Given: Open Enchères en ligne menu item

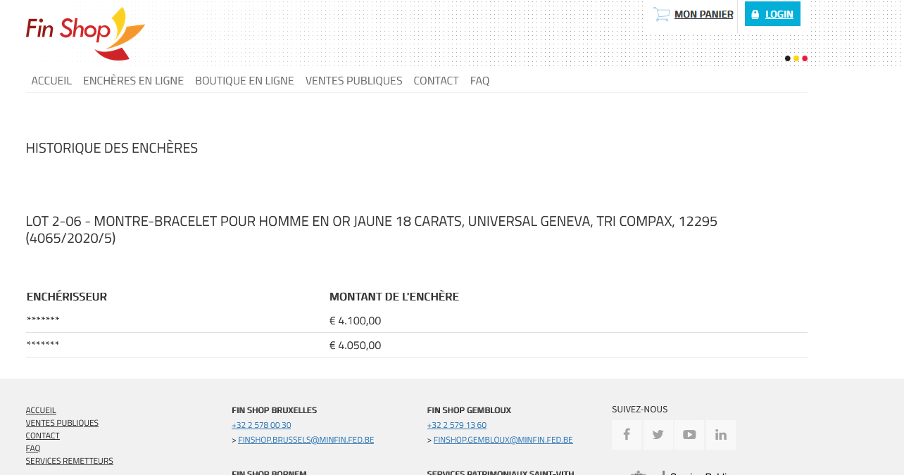Looking at the screenshot, I should [133, 80].
